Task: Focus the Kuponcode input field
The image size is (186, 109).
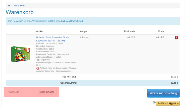Action: pos(21,92)
